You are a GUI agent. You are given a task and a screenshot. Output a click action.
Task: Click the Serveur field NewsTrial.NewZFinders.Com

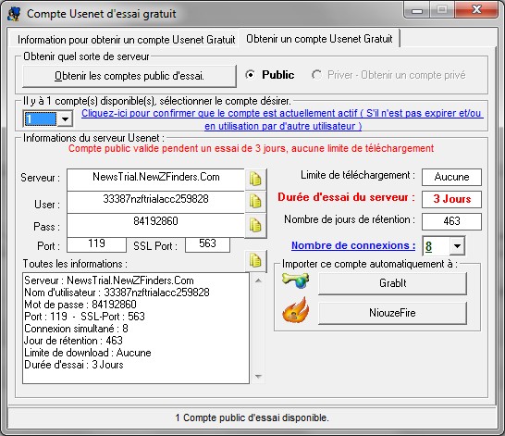click(156, 180)
